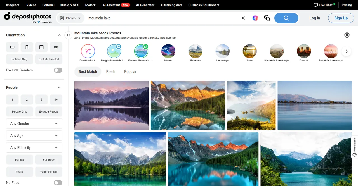The height and width of the screenshot is (186, 358).
Task: Click the Log In link
Action: tap(315, 18)
